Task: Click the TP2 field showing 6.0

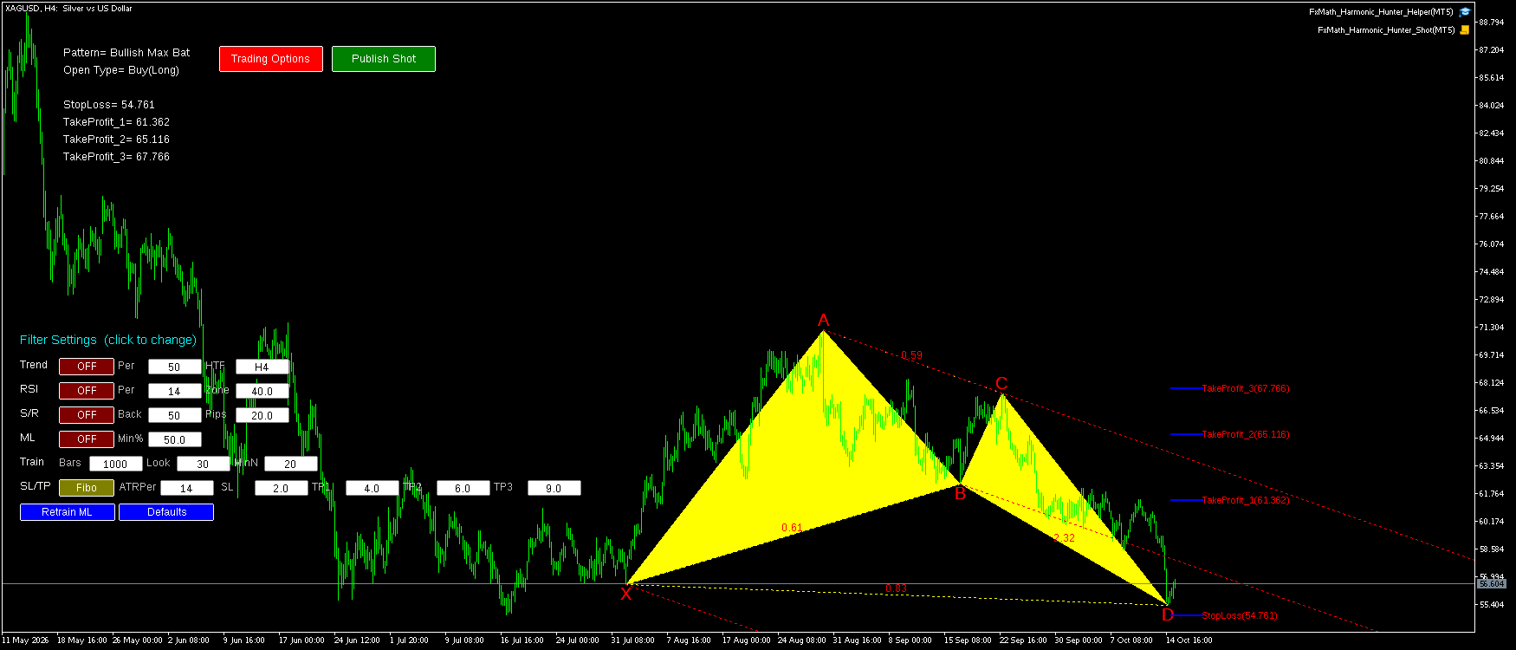Action: 463,488
